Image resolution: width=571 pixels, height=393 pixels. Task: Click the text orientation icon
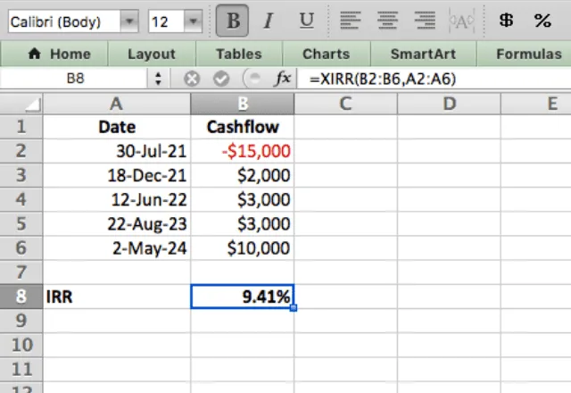point(462,21)
